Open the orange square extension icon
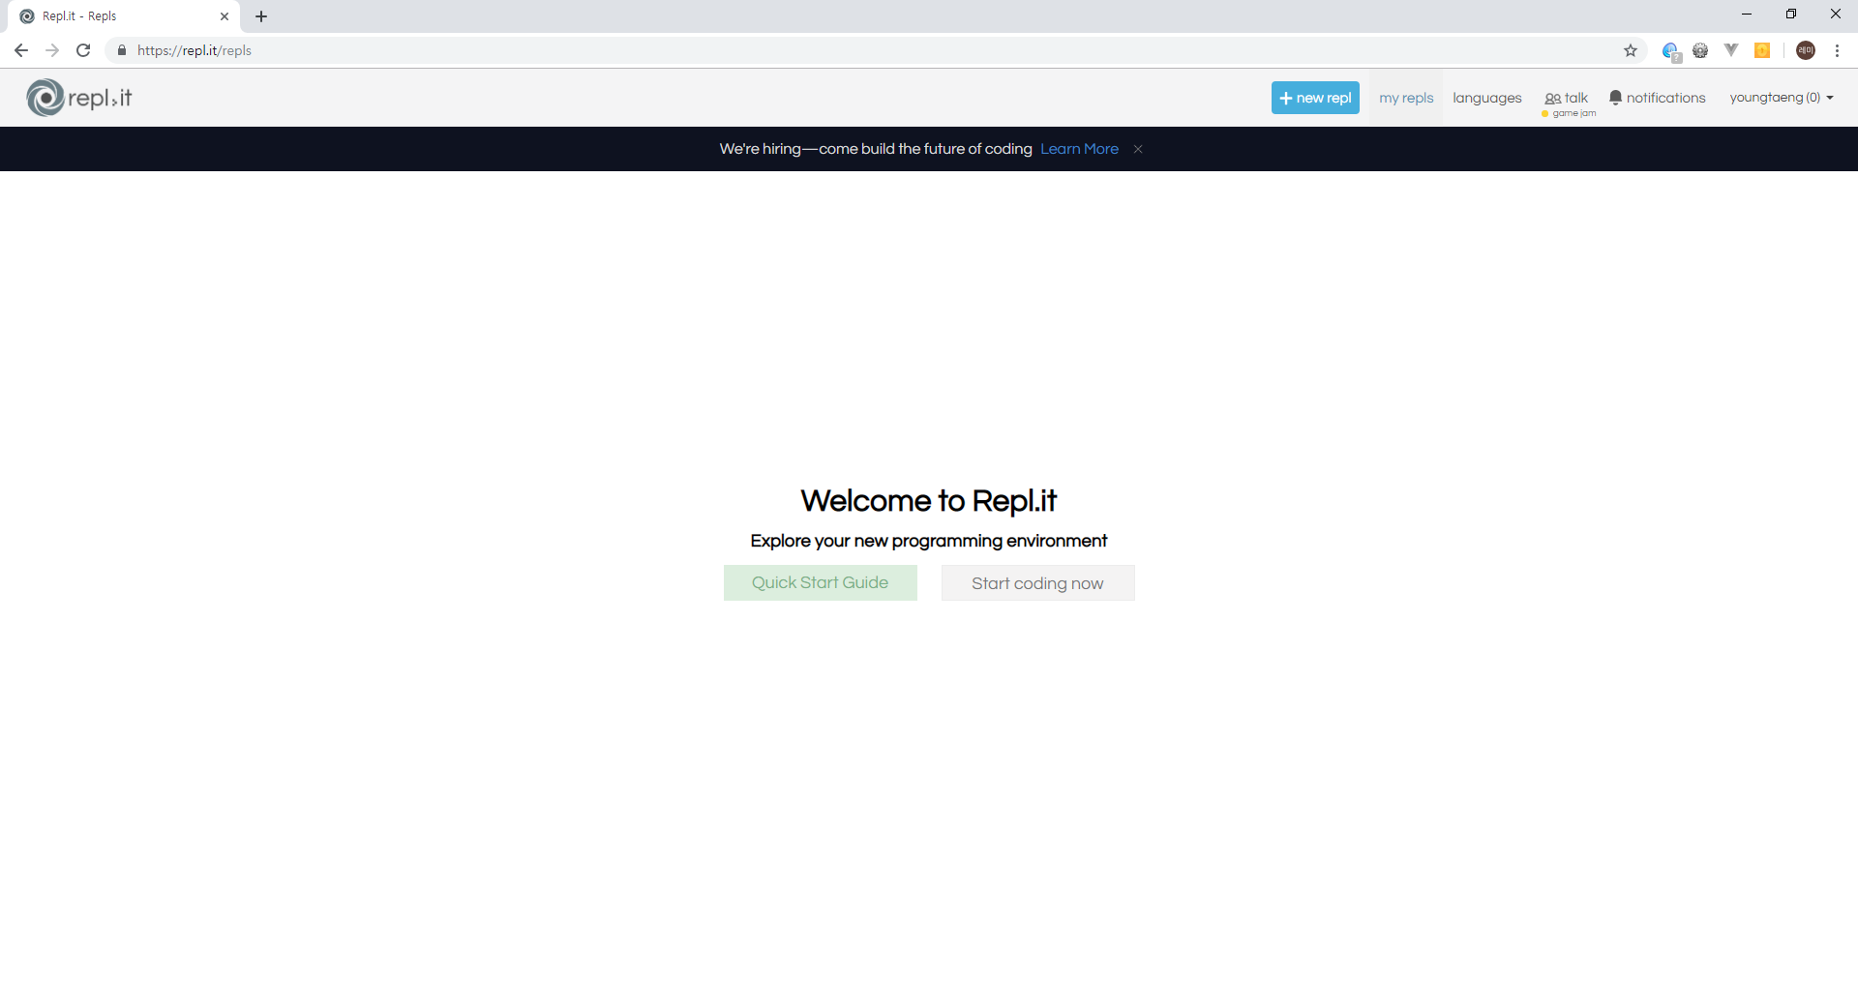The width and height of the screenshot is (1858, 1006). (1762, 50)
